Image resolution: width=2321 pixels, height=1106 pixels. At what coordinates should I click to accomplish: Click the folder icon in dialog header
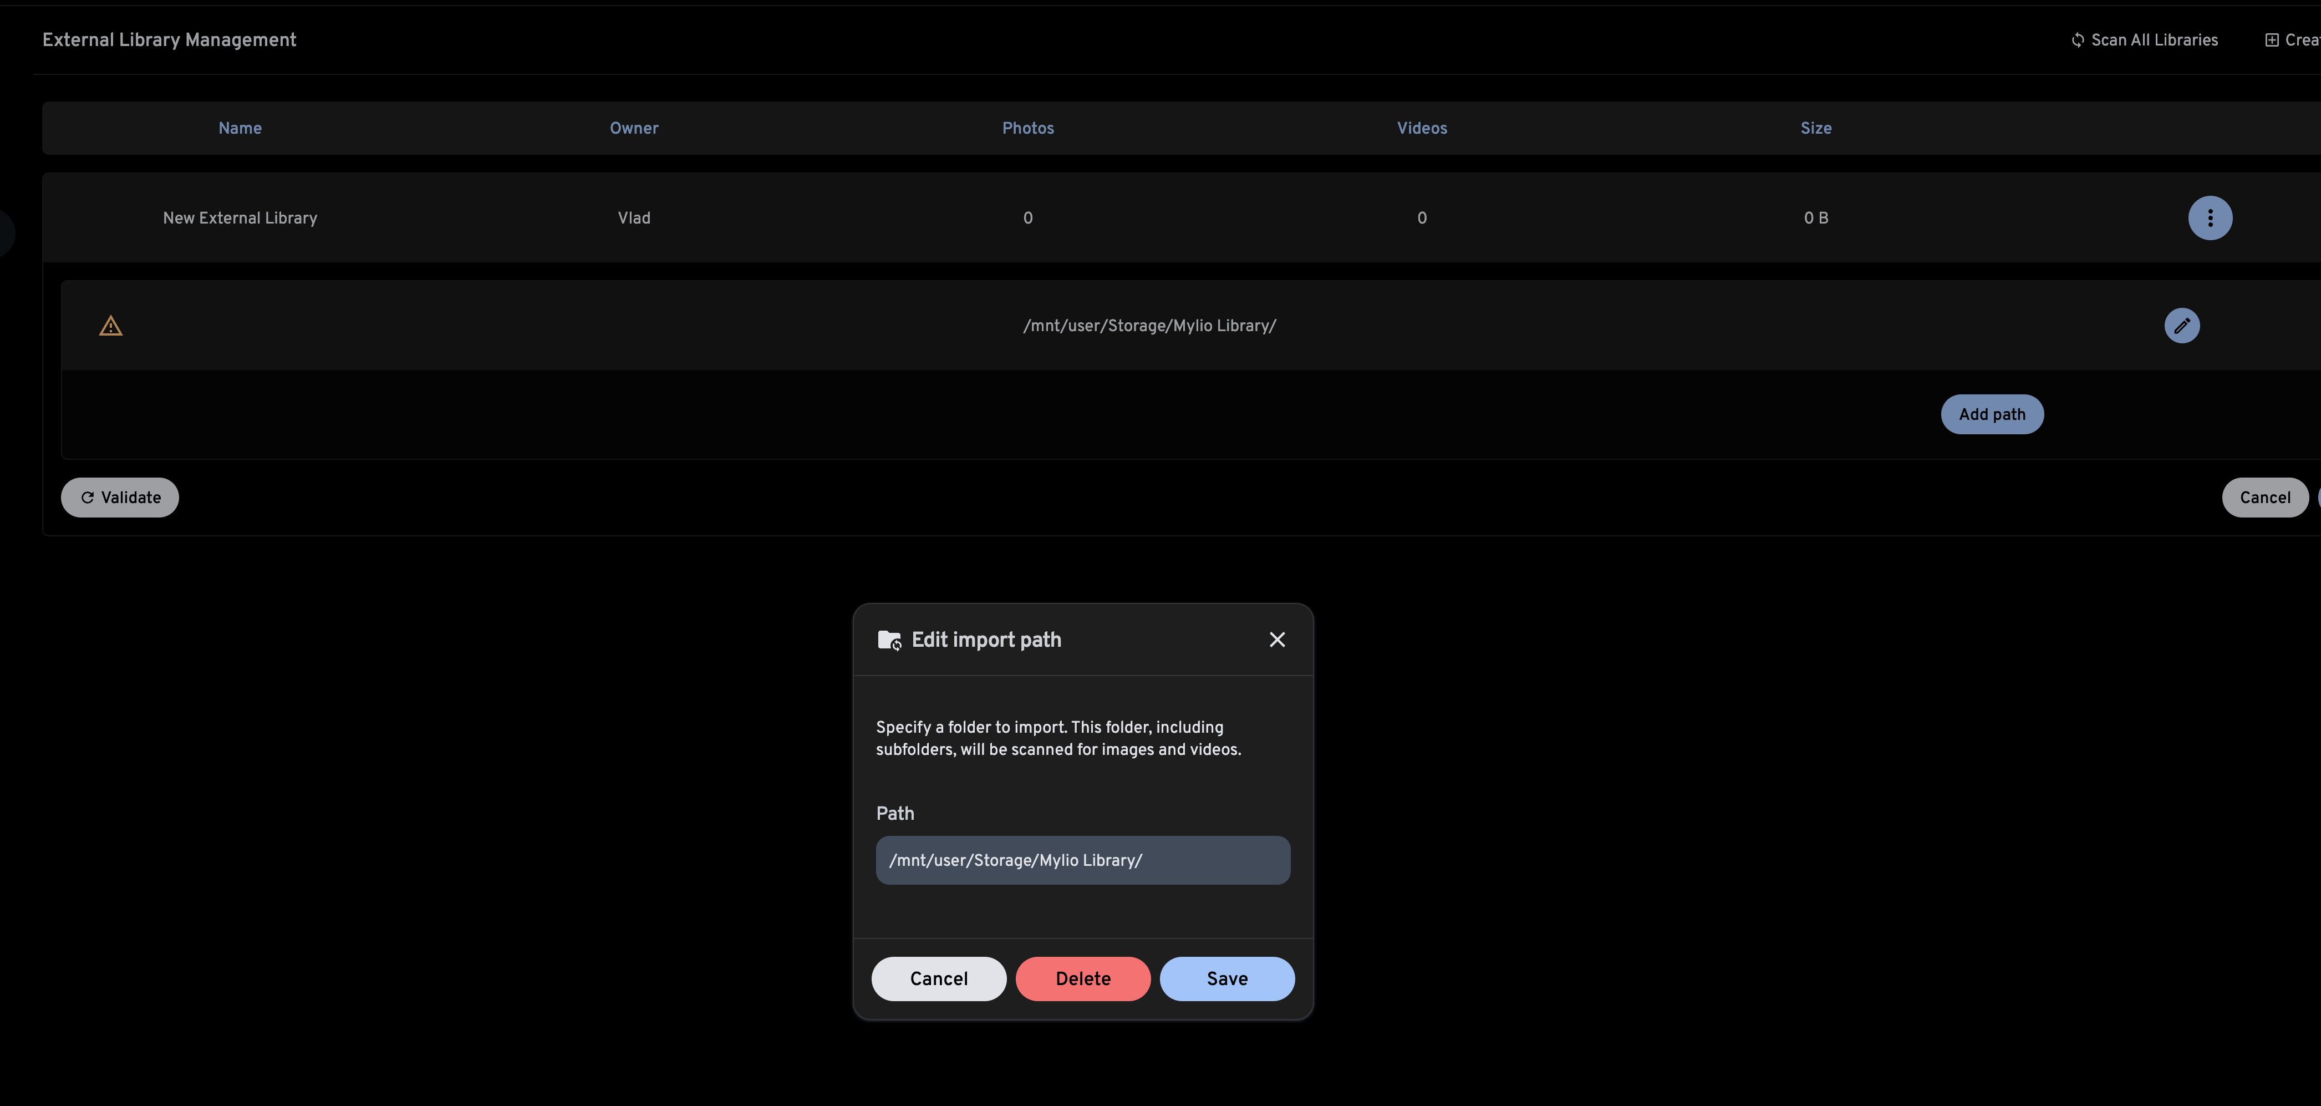888,640
